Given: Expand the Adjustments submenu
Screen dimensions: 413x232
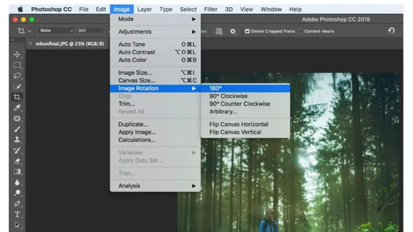Looking at the screenshot, I should 155,31.
